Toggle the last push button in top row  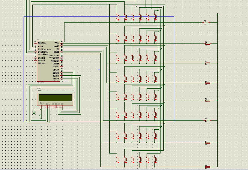pyautogui.click(x=155, y=18)
